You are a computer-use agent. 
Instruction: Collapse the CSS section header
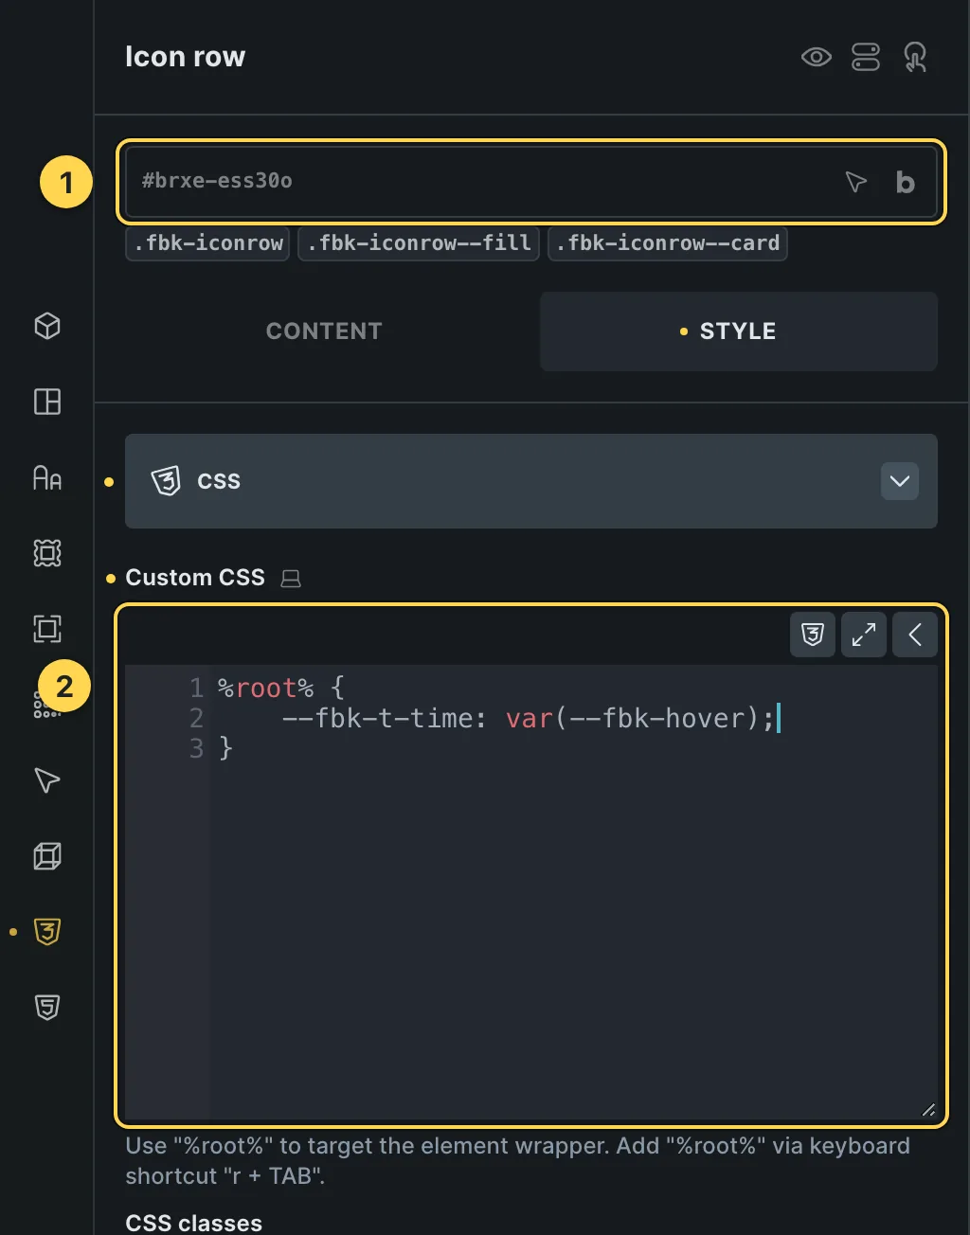tap(531, 481)
